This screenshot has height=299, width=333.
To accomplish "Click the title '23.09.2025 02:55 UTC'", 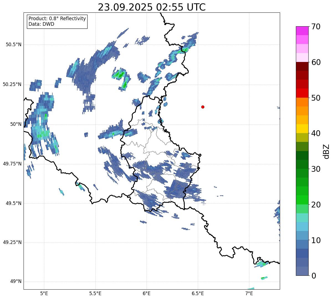I will point(152,7).
